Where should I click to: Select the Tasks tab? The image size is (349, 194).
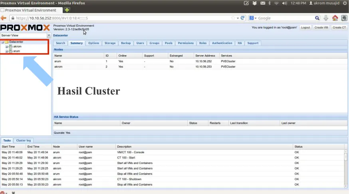(x=7, y=141)
